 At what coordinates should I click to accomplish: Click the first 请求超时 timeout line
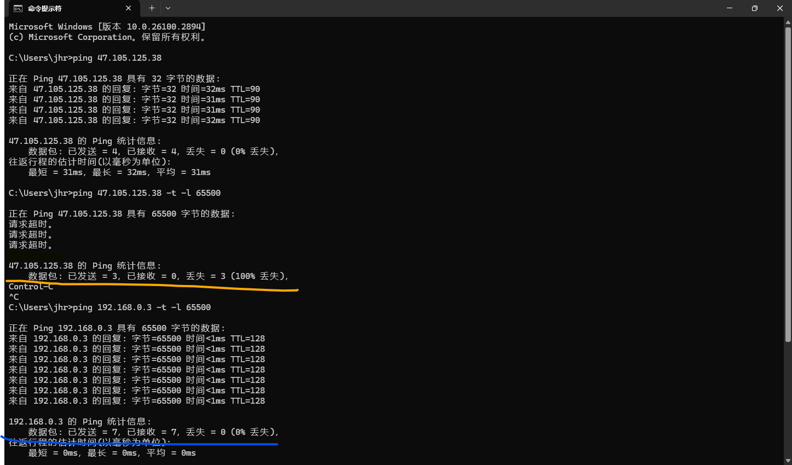click(x=31, y=224)
